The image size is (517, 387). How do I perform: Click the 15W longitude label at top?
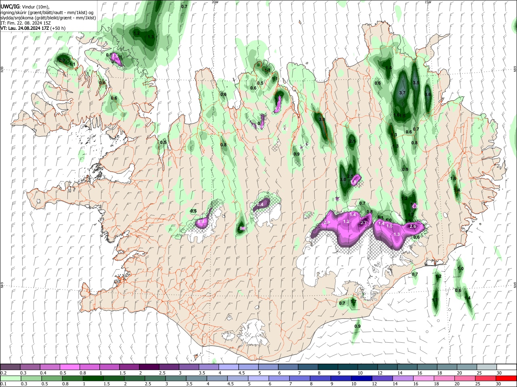428,2
